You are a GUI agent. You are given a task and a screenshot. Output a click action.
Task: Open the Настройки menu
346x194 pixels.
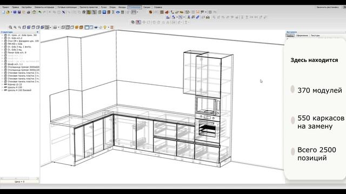pos(26,7)
